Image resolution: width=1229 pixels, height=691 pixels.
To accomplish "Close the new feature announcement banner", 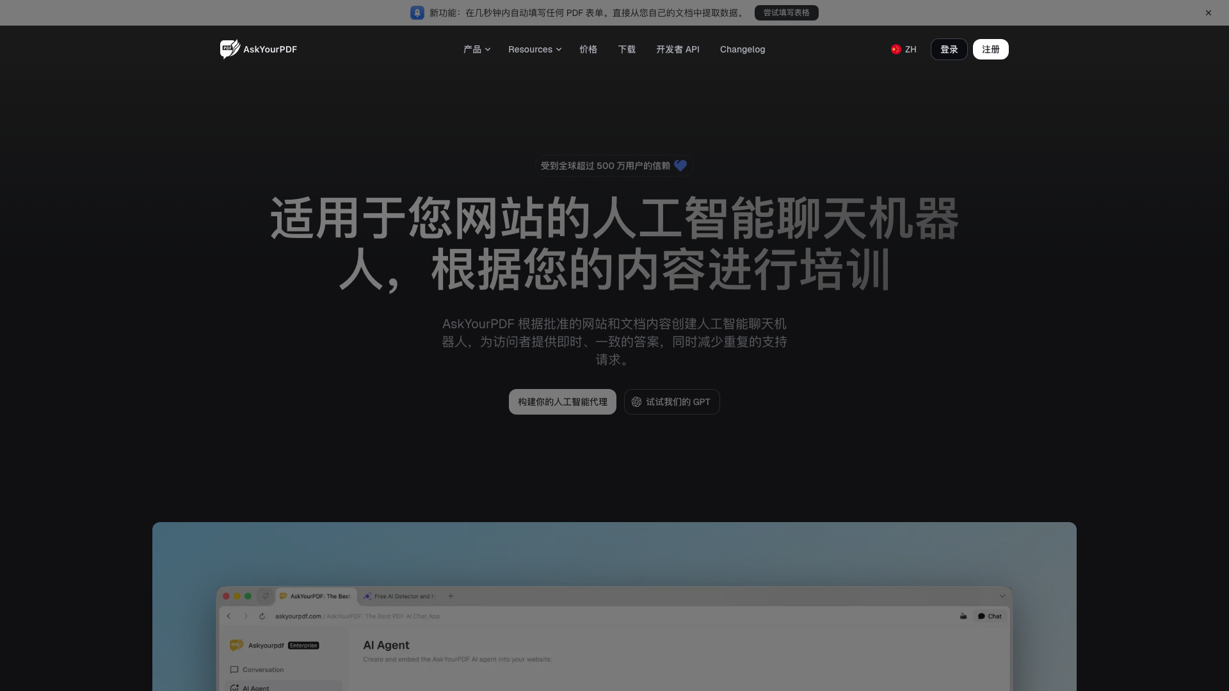I will point(1209,13).
